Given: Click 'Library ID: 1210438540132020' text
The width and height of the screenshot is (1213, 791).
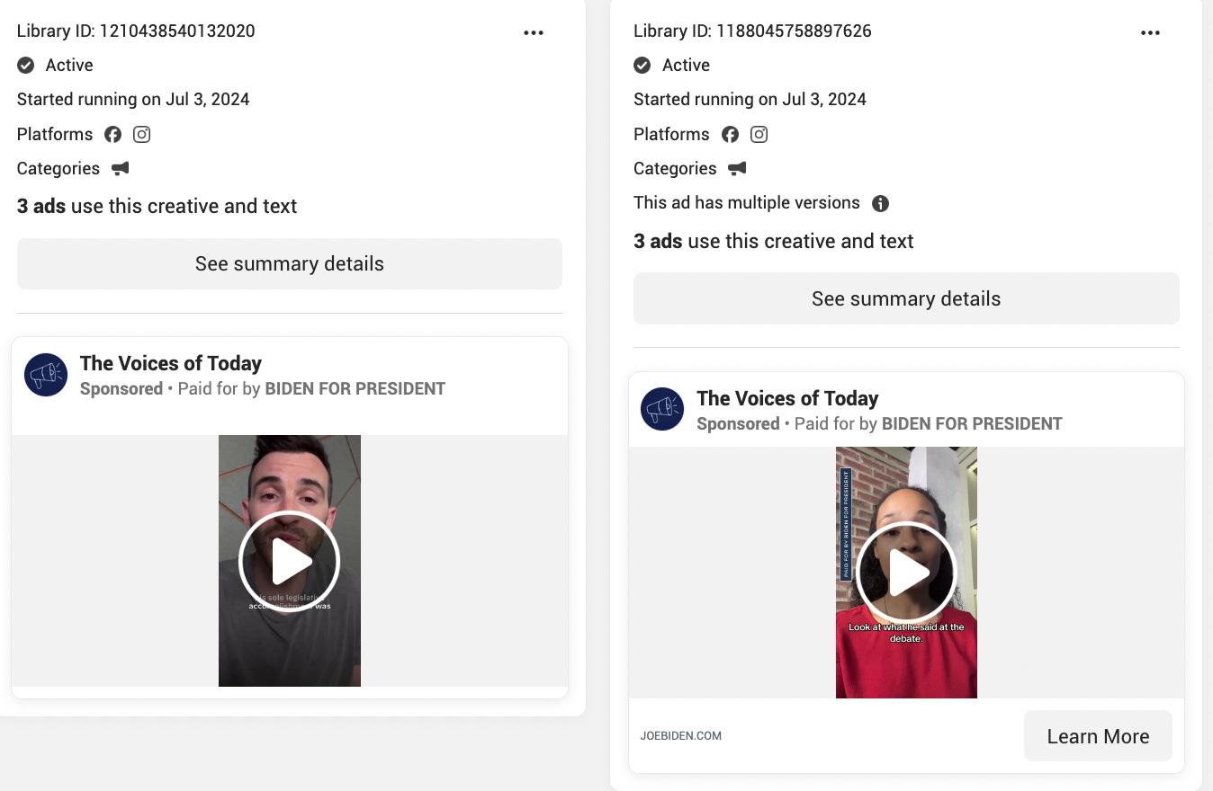Looking at the screenshot, I should point(136,31).
